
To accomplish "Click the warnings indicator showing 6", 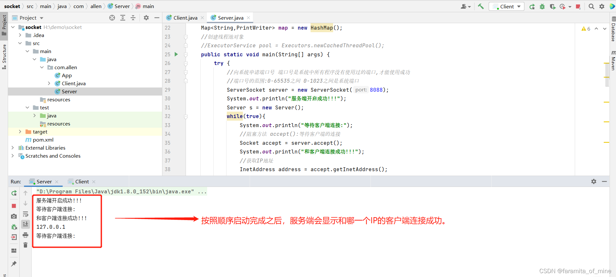I will [x=586, y=29].
